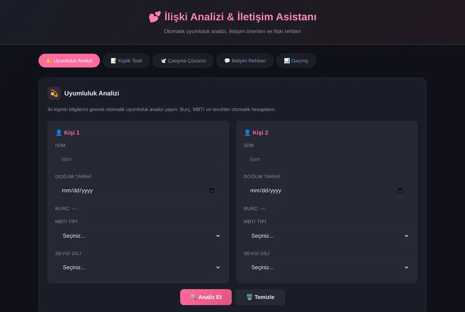Click the person icon next to Kişi 1
Screen dimensions: 465x312
click(x=59, y=132)
